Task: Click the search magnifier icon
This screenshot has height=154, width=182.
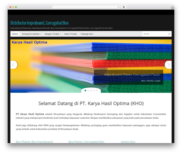Action: click(x=169, y=34)
